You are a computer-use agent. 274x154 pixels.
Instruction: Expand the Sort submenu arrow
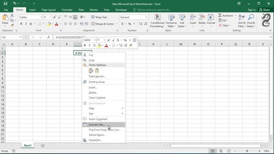(x=123, y=113)
